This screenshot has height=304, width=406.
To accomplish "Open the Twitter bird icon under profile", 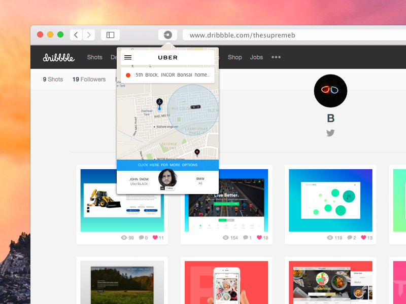I will pos(330,133).
